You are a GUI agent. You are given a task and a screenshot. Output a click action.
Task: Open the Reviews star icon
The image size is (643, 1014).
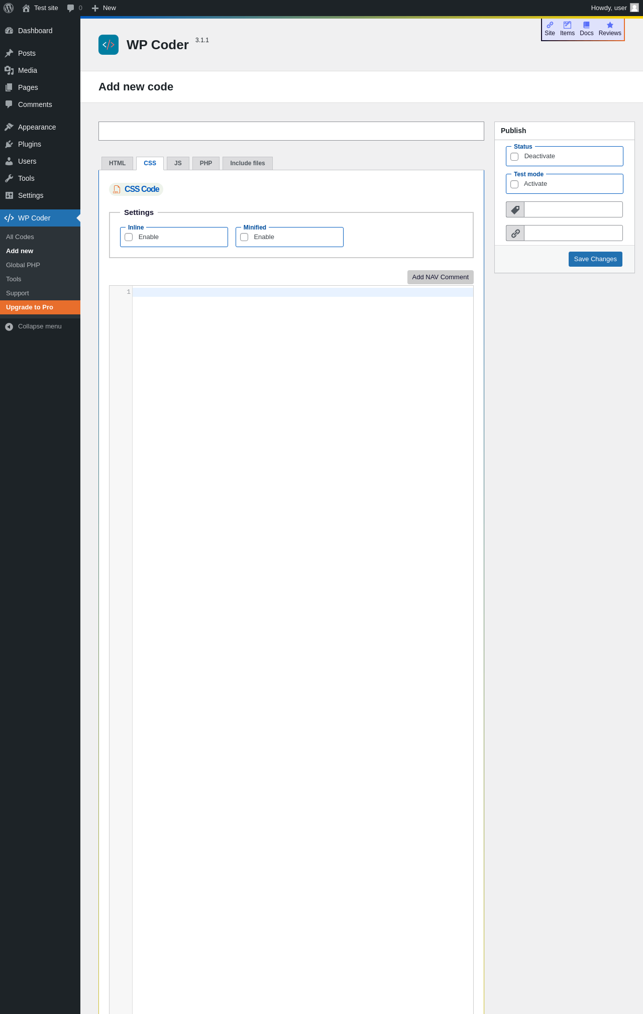pos(610,25)
